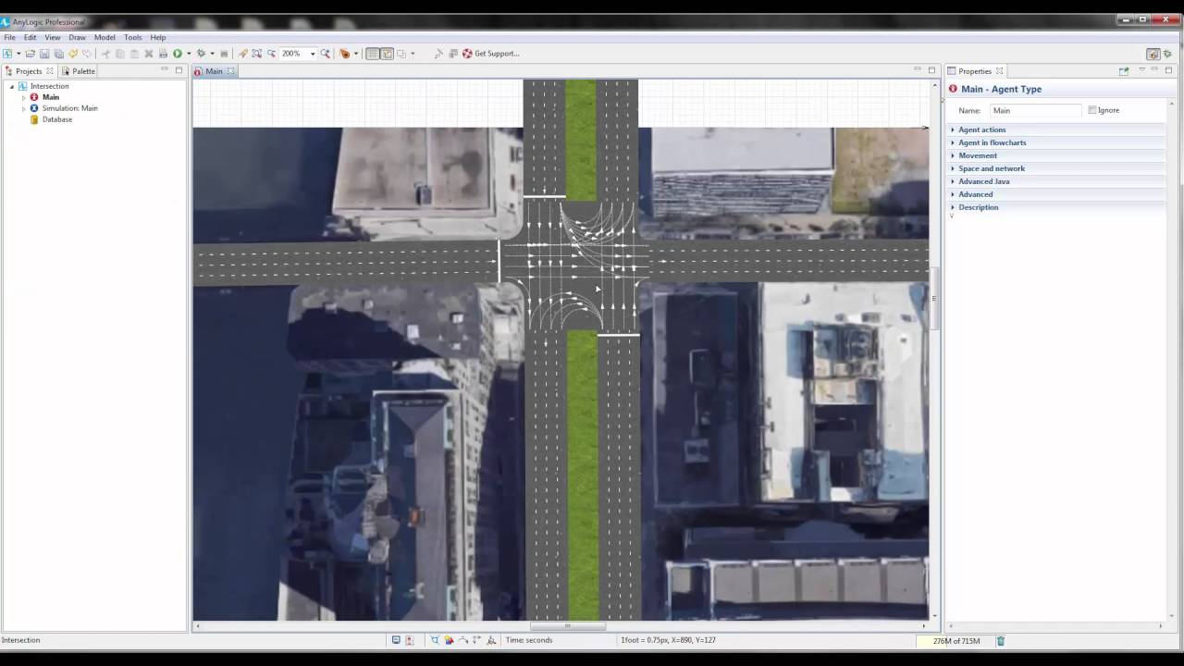The image size is (1184, 666).
Task: Check the Ignore checkbox
Action: tap(1092, 110)
